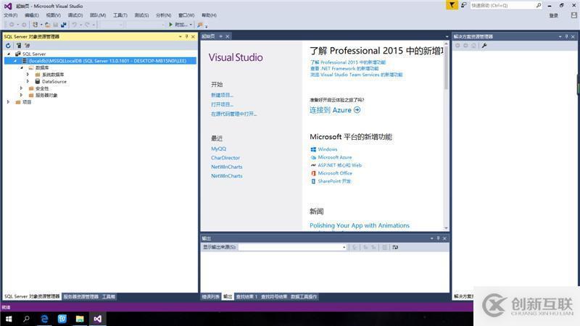The height and width of the screenshot is (326, 580).
Task: Open the Window (W) menu
Action: coord(186,15)
